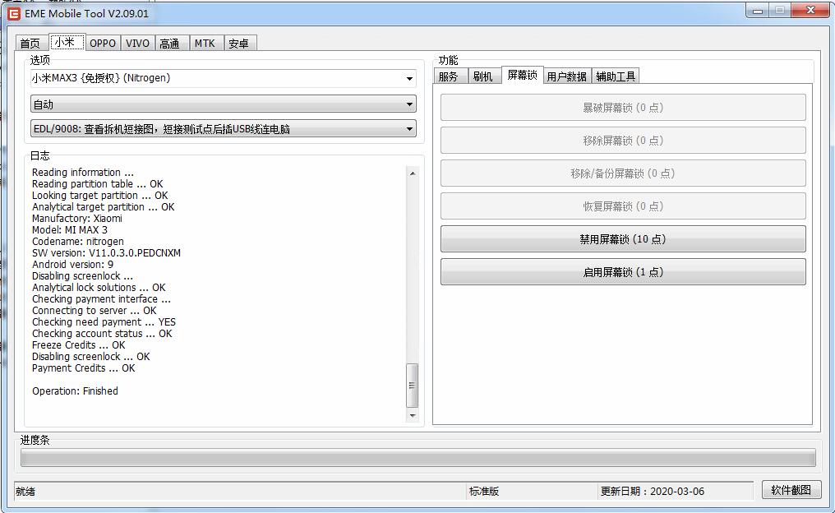Expand the 自动 mode dropdown
This screenshot has width=835, height=513.
223,104
